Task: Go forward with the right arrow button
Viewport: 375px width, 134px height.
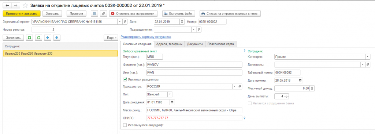Action: click(x=16, y=5)
